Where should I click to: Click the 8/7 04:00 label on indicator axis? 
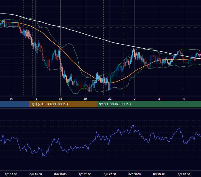coord(184,174)
